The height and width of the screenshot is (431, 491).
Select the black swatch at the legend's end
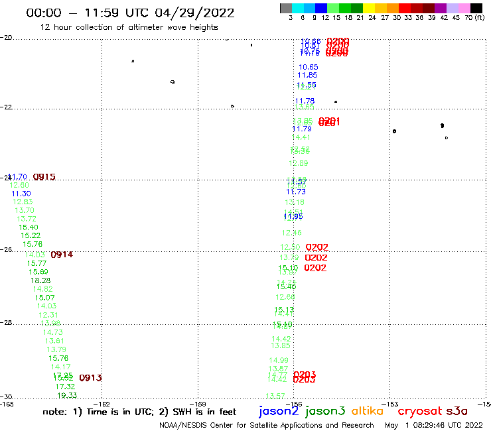476,8
